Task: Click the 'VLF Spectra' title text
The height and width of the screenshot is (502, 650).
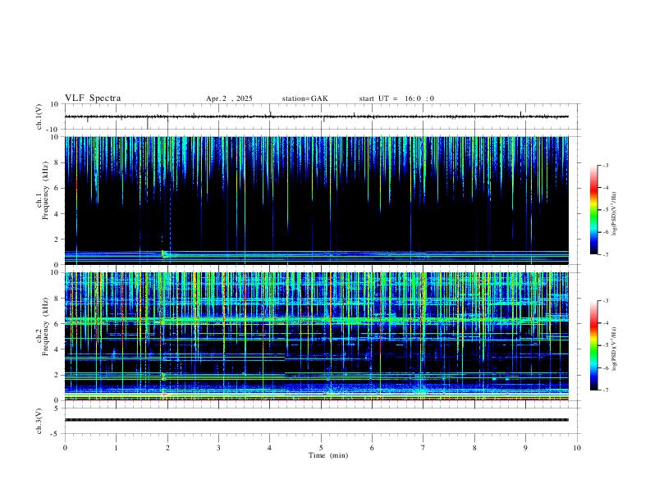Action: coord(93,98)
